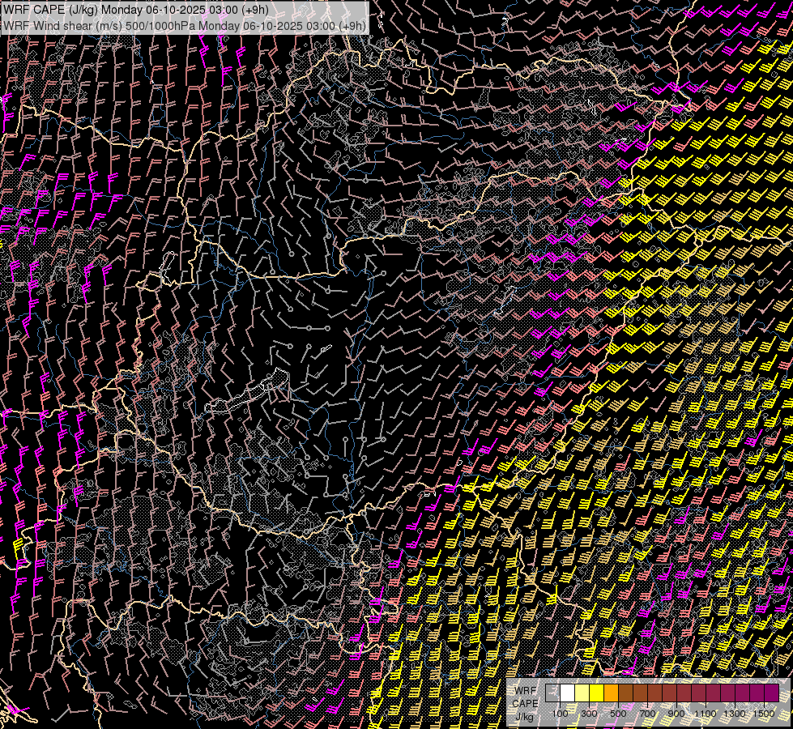Select the WRF Wind shear title line
Screen dimensions: 793x729
tap(183, 25)
